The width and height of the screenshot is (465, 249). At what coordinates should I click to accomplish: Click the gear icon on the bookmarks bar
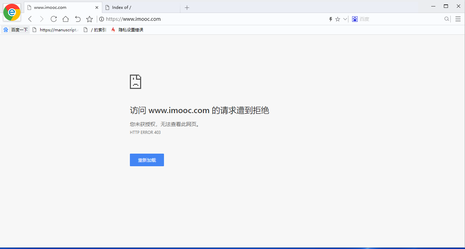pyautogui.click(x=5, y=30)
